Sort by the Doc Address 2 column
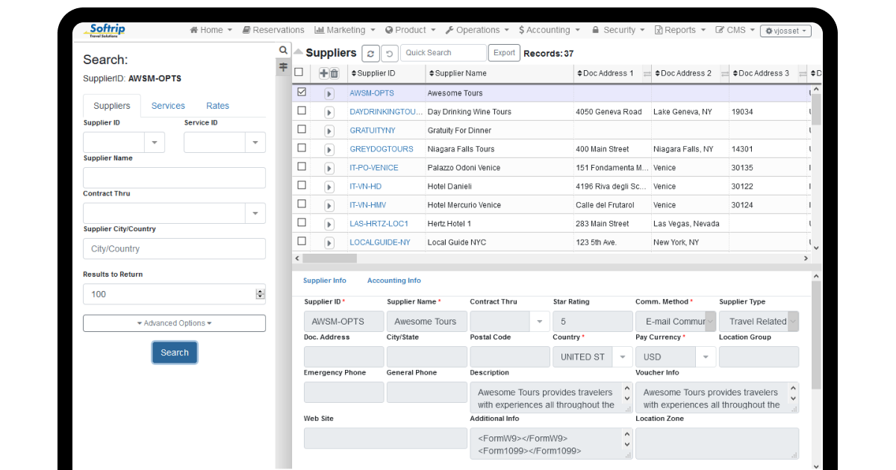Screen dimensions: 896x470 683,73
